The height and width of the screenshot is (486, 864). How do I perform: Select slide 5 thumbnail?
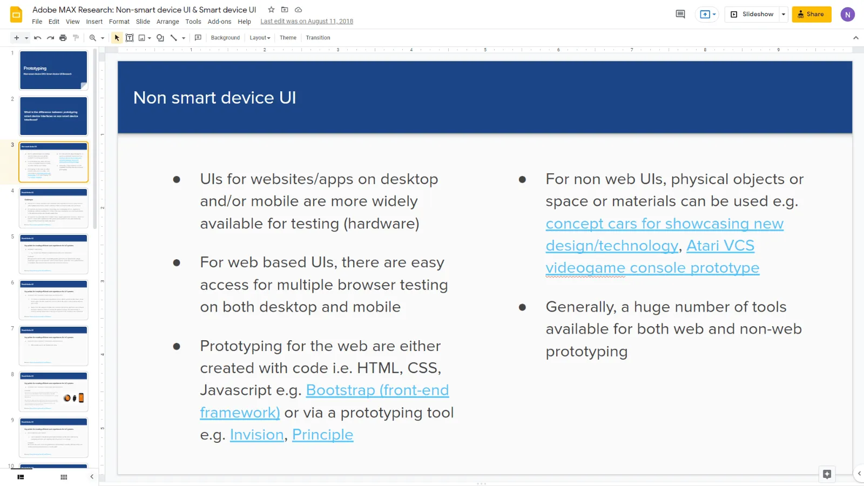[x=53, y=254]
